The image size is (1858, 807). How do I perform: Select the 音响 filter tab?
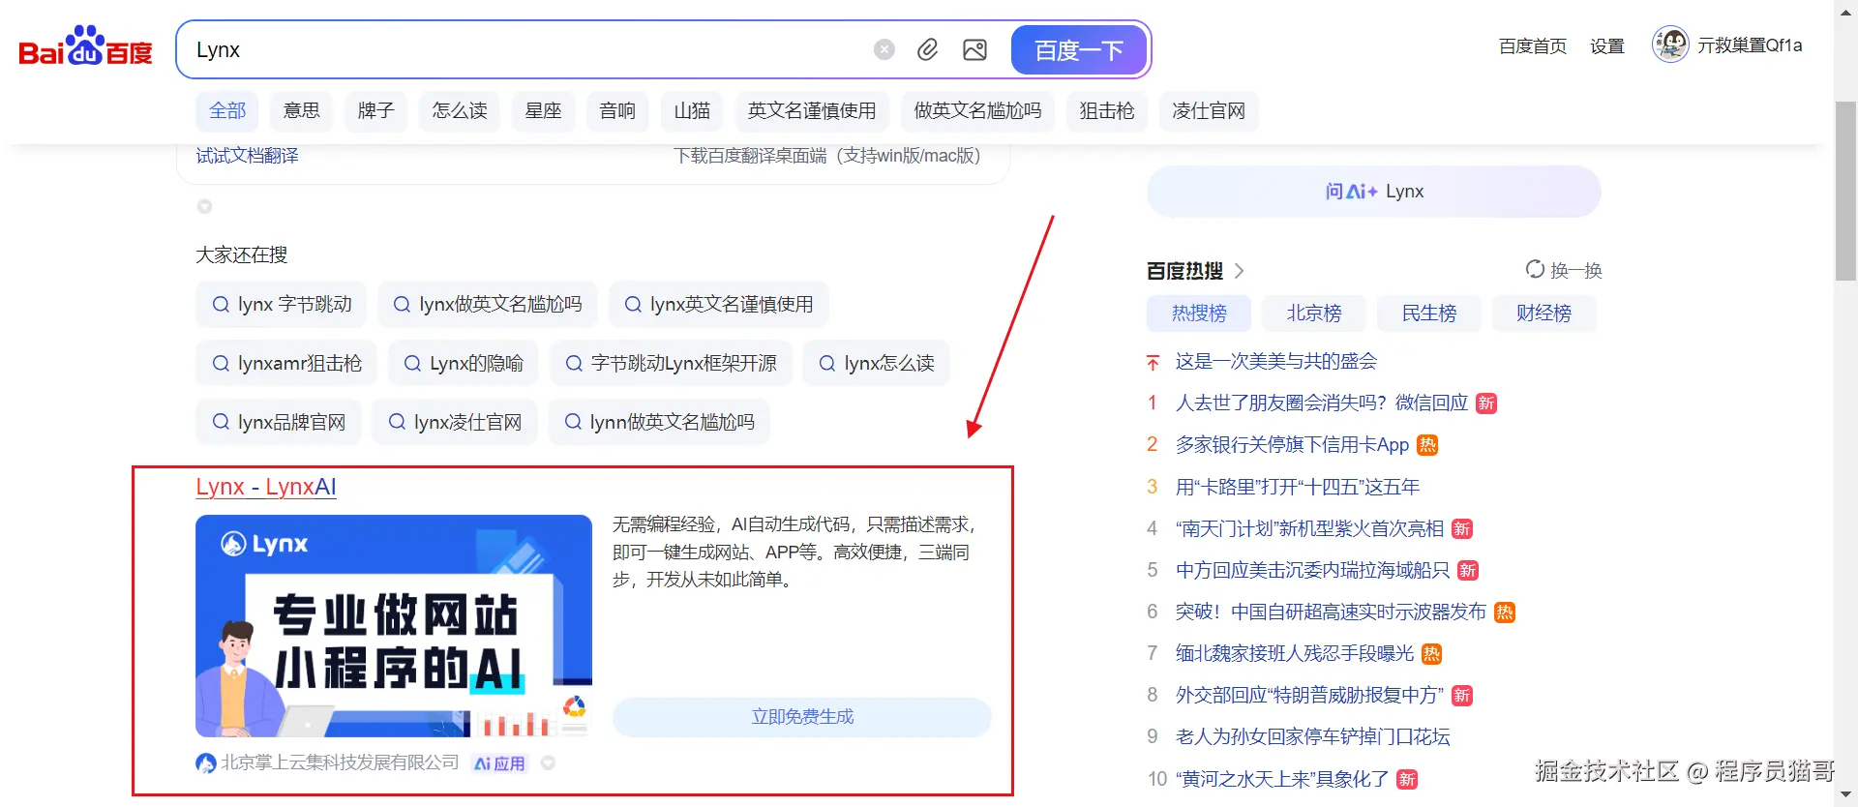pos(617,111)
